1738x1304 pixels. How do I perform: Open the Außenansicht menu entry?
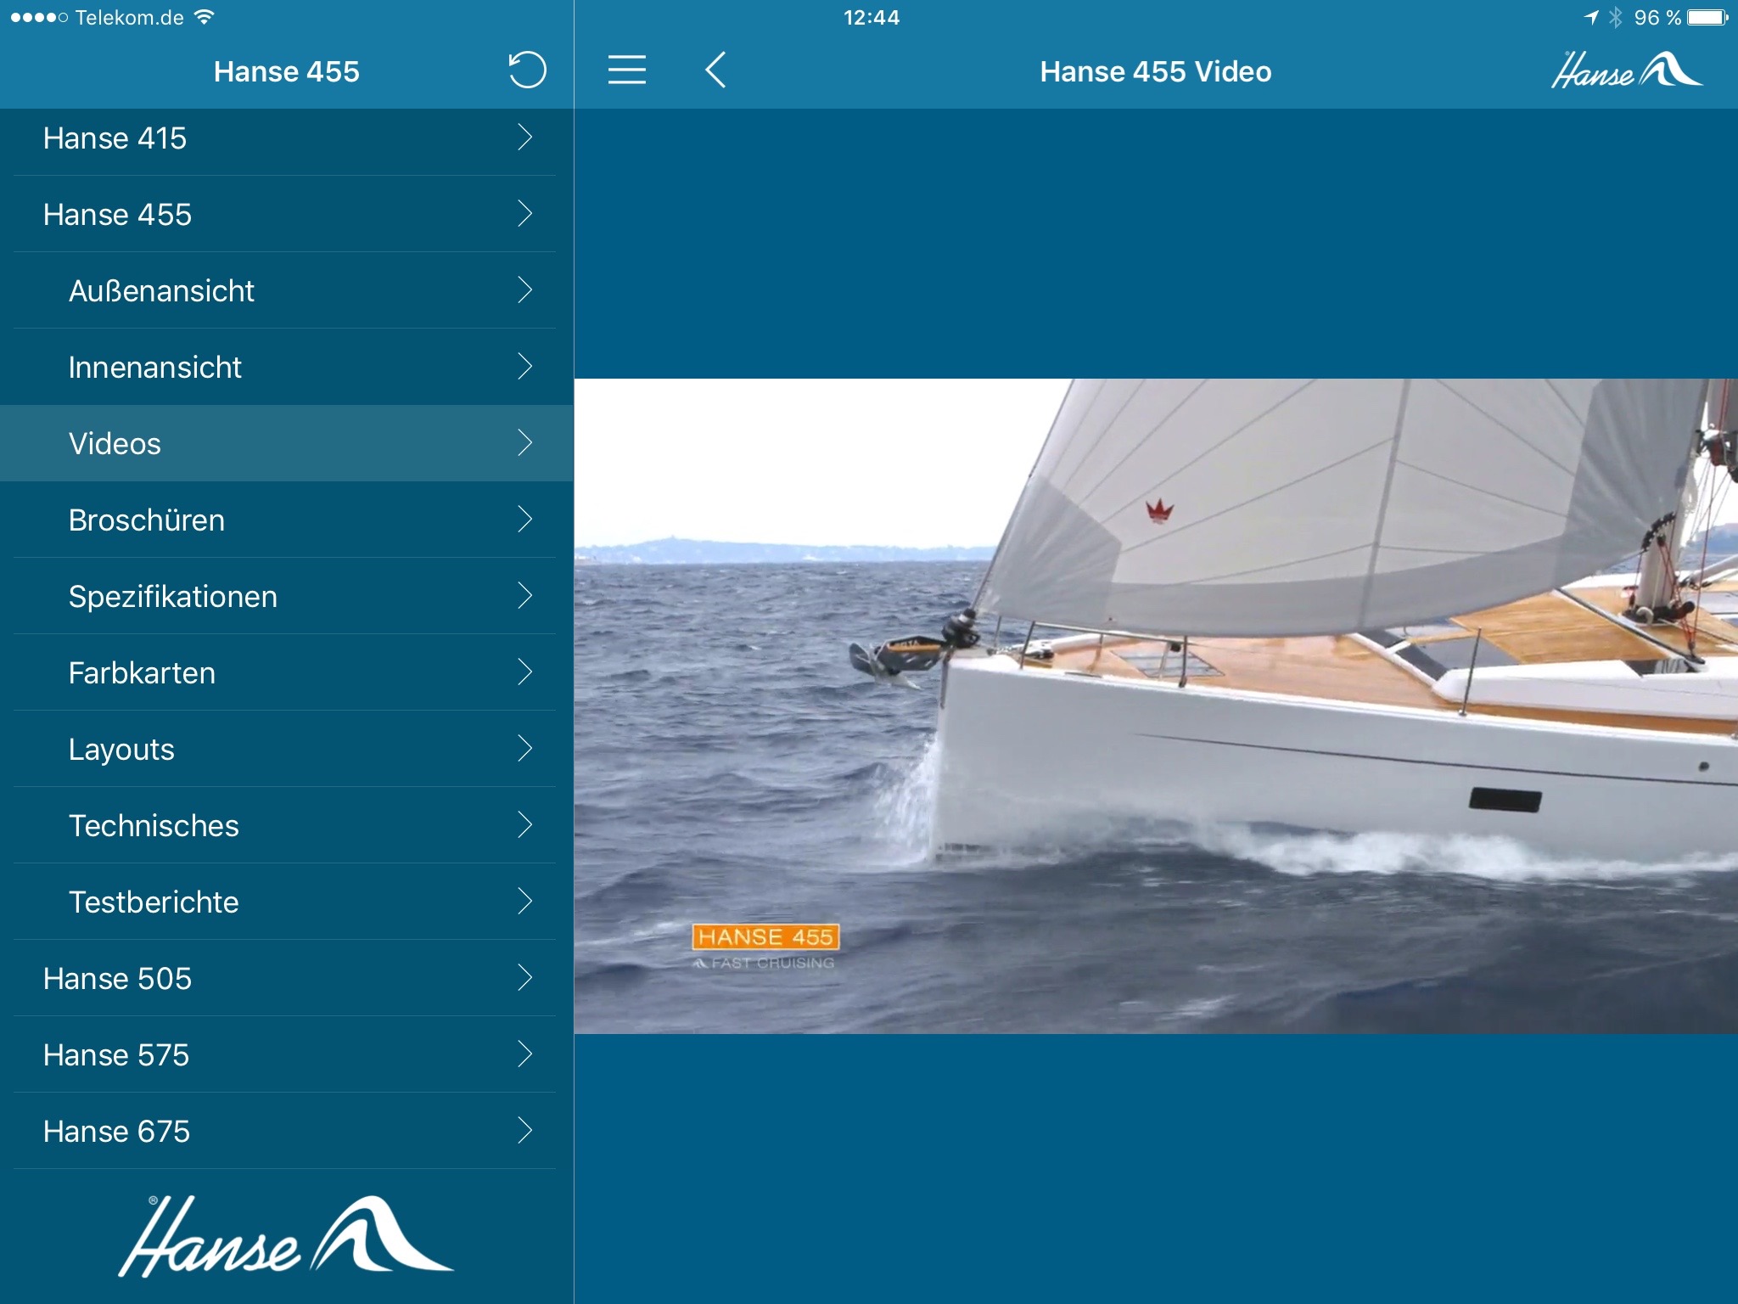click(161, 290)
